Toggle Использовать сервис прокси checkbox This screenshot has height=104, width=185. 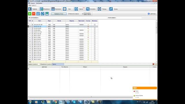point(83,14)
